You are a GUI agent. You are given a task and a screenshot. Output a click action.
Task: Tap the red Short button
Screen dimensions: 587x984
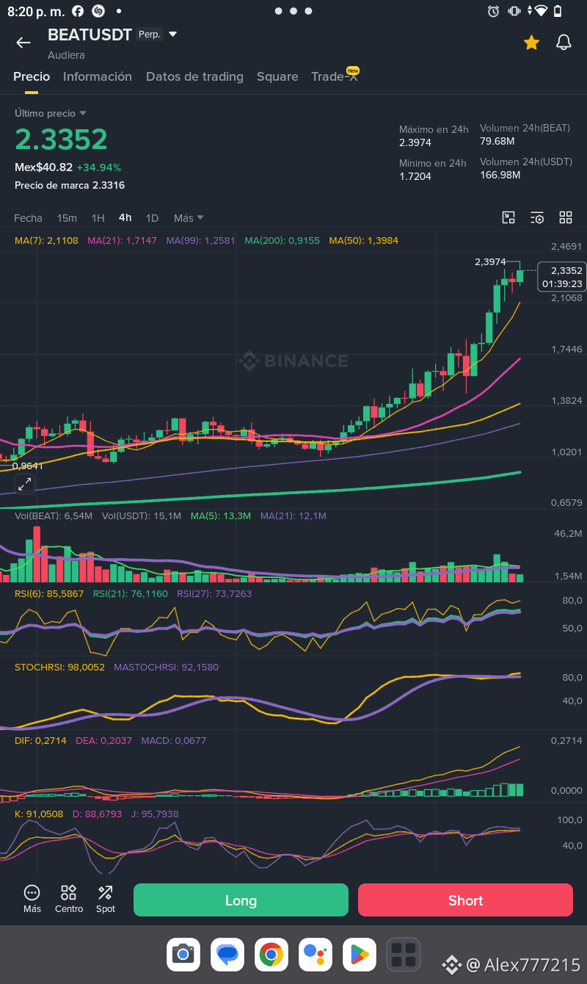[465, 900]
